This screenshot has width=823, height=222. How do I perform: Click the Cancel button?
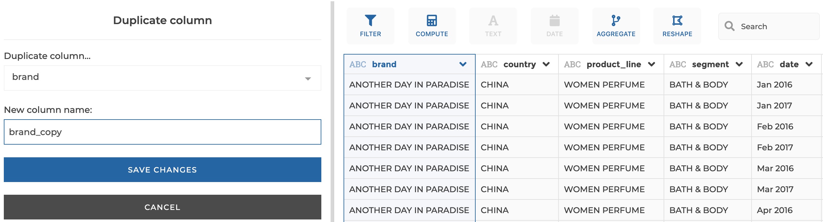(162, 207)
